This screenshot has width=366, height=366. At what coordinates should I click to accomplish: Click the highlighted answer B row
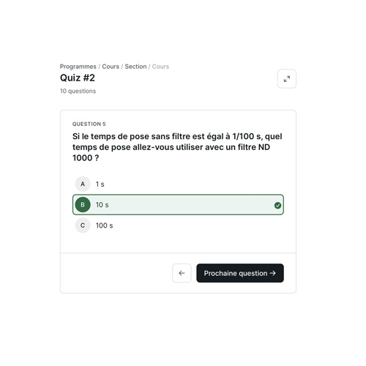click(178, 205)
